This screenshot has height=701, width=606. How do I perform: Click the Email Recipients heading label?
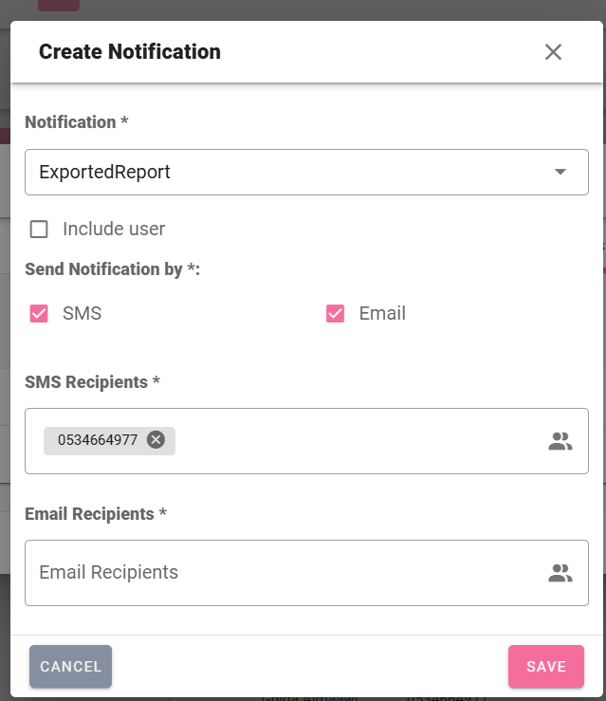pyautogui.click(x=96, y=514)
